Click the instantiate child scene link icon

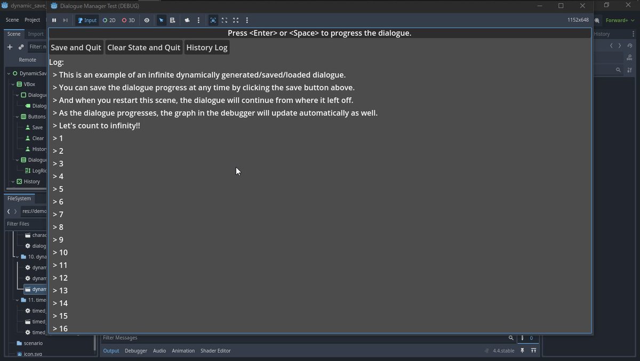[x=20, y=47]
